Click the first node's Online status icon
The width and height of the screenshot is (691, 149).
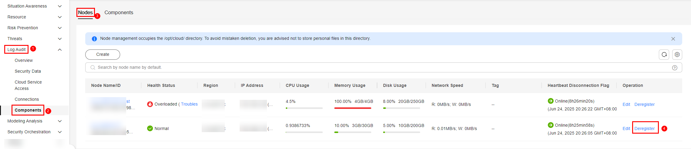pyautogui.click(x=551, y=101)
